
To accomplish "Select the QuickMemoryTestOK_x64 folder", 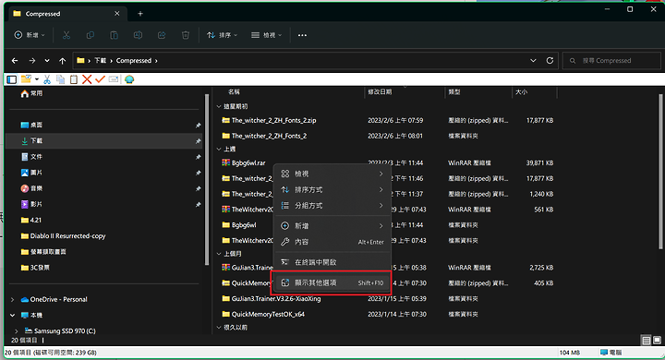I will tap(268, 315).
